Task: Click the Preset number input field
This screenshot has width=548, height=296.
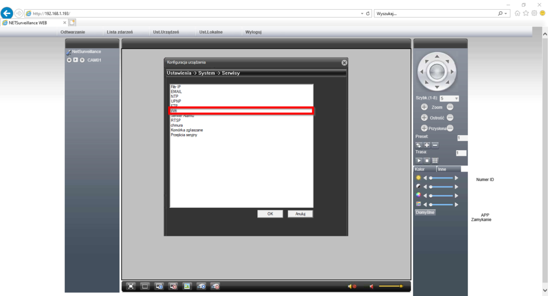Action: pos(461,138)
